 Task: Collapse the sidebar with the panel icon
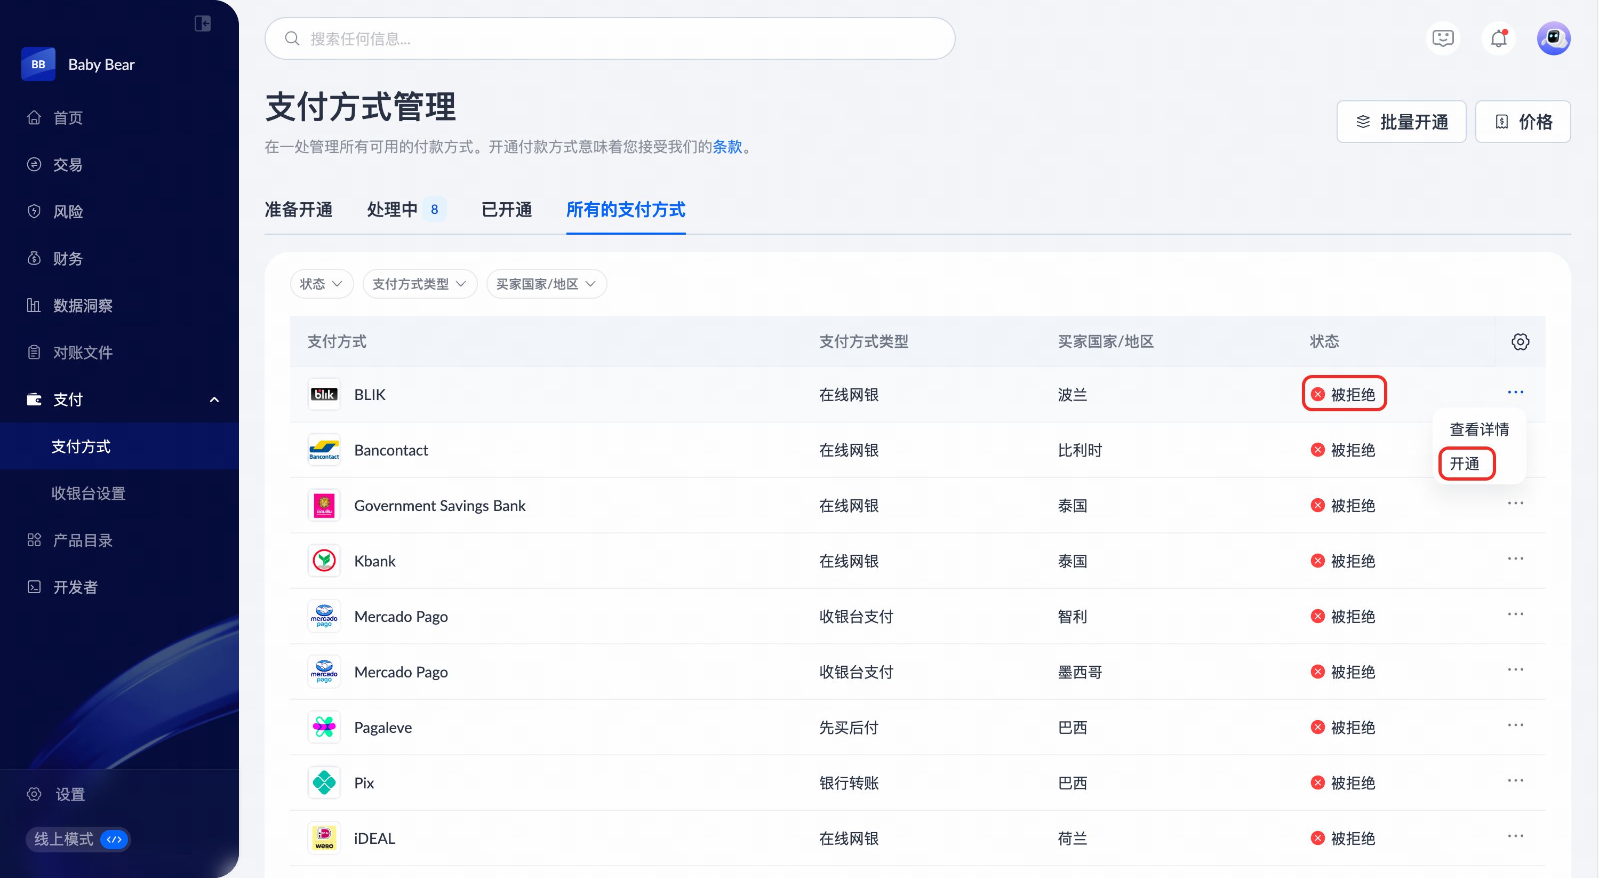tap(202, 23)
